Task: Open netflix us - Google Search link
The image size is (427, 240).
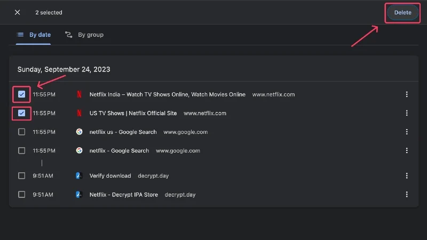Action: 123,132
